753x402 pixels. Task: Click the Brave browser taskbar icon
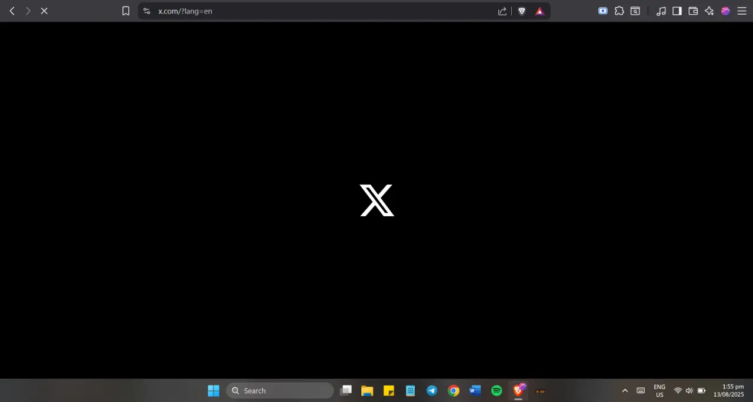point(518,390)
